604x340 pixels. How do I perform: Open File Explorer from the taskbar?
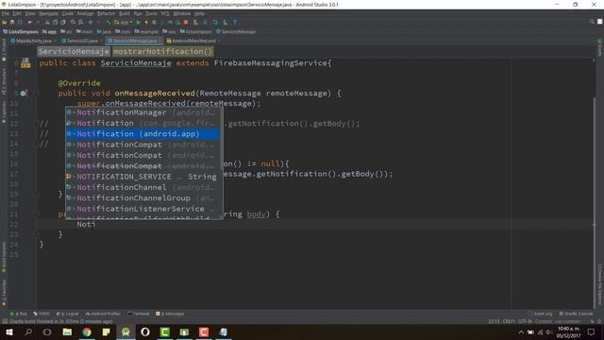pyautogui.click(x=67, y=331)
